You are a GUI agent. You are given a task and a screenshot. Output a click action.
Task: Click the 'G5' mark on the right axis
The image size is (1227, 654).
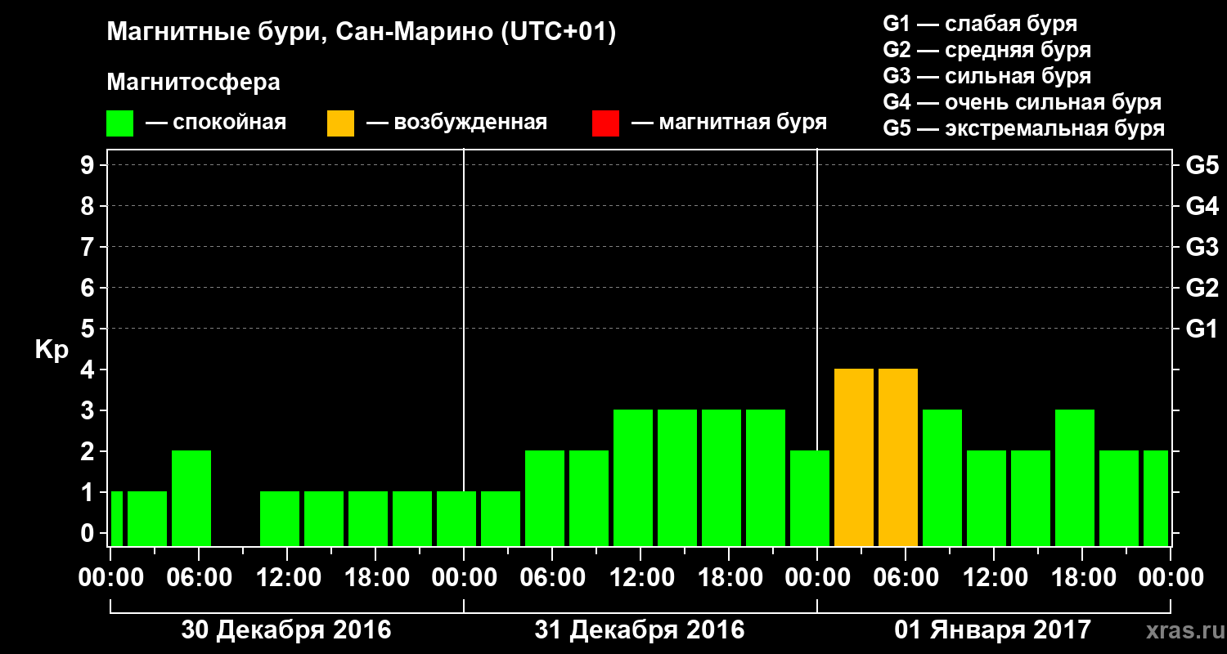pos(1202,165)
